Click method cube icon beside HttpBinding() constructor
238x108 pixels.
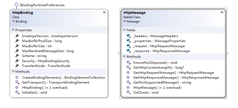[17, 87]
